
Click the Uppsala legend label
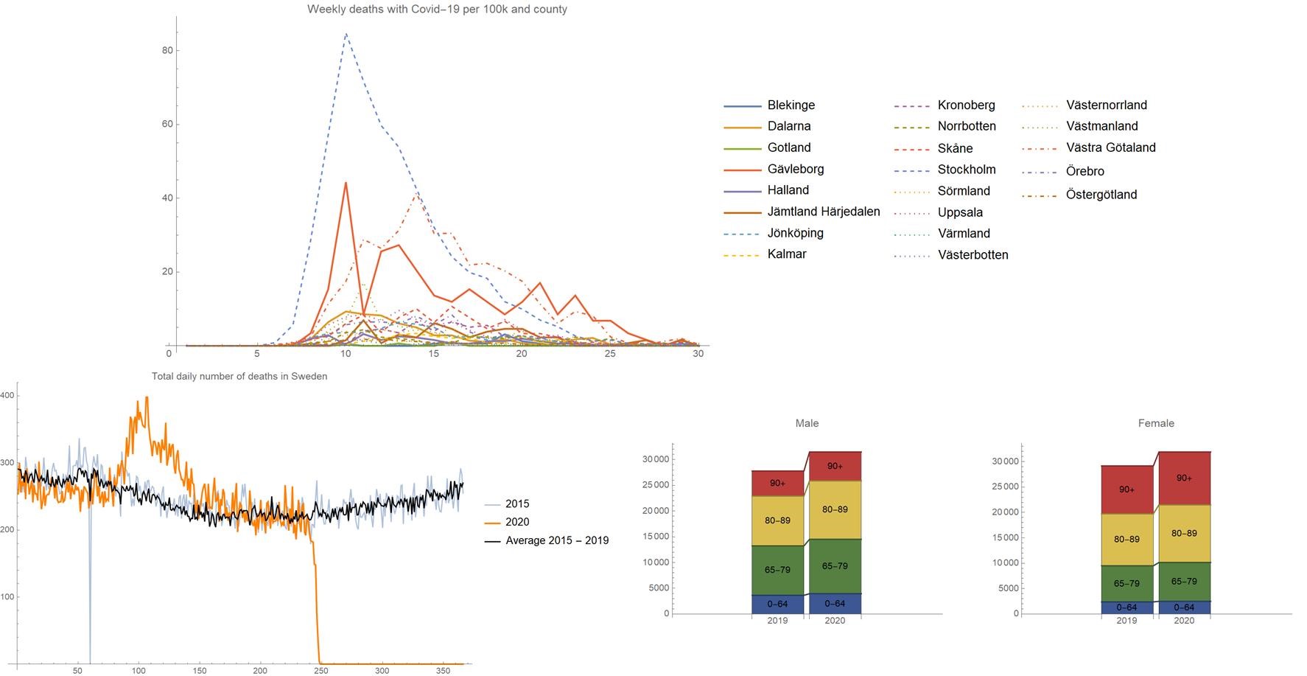tap(960, 212)
